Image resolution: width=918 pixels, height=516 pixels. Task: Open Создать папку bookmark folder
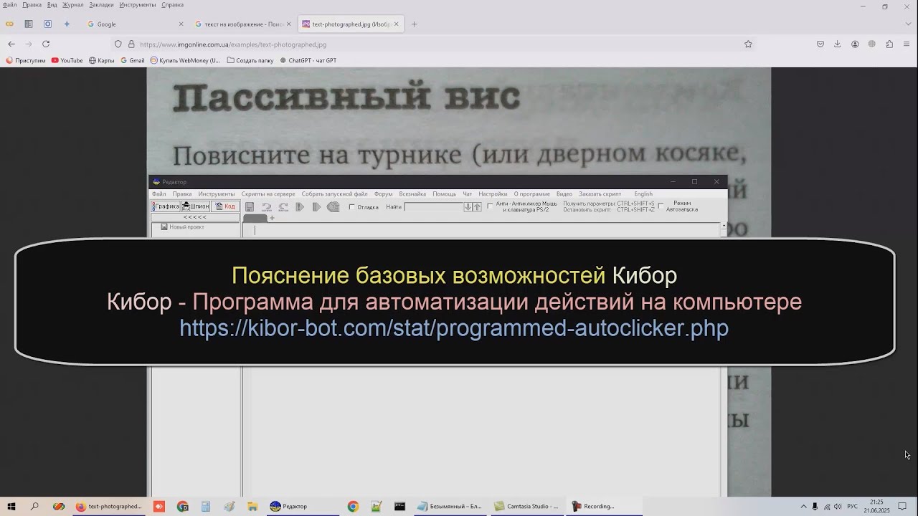[x=250, y=60]
